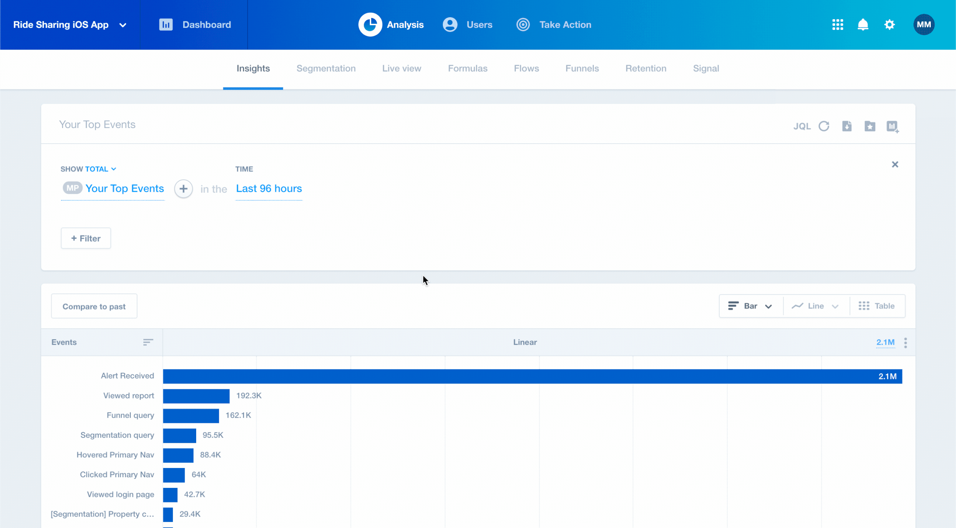The width and height of the screenshot is (956, 528).
Task: Select the Segmentation query event label
Action: coord(117,435)
